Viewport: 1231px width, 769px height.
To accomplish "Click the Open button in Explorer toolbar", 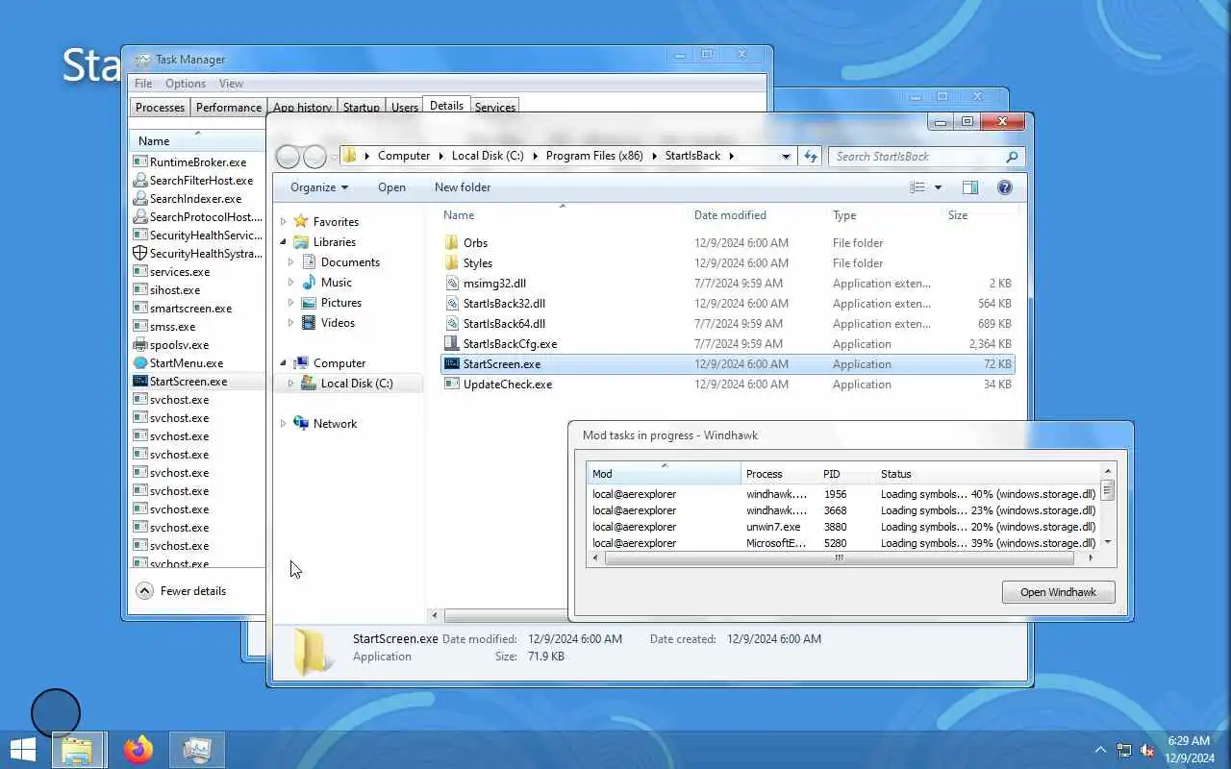I will coord(391,187).
